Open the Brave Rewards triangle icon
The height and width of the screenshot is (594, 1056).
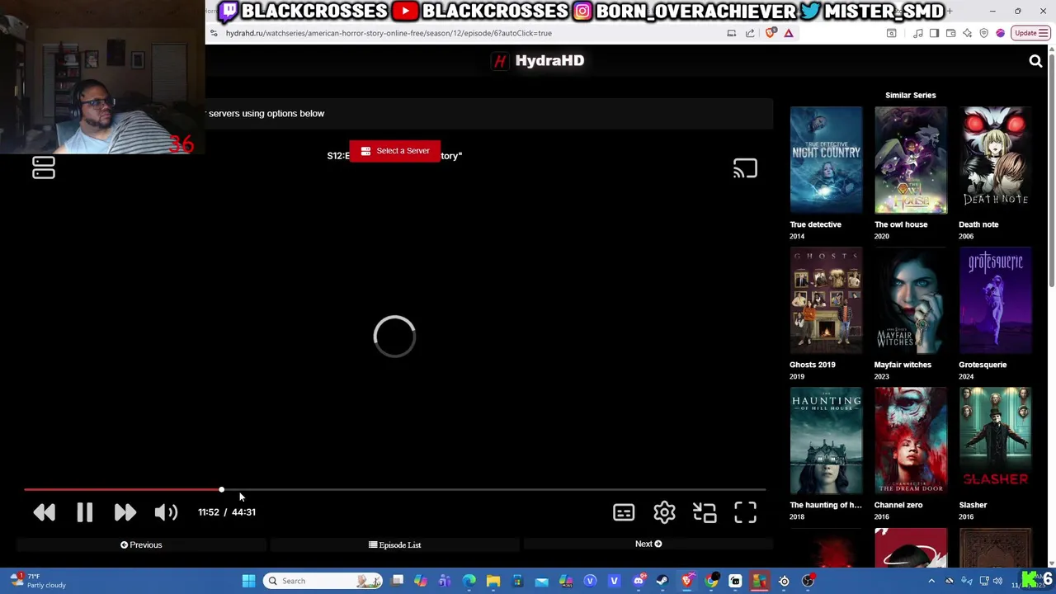tap(789, 33)
